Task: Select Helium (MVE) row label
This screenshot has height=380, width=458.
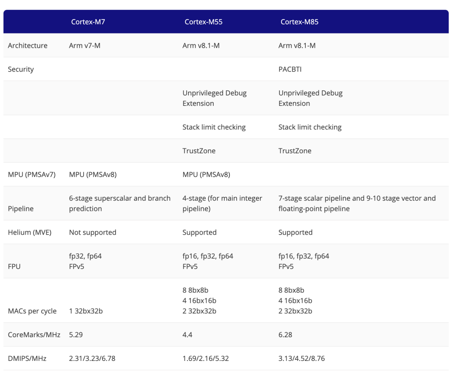Action: click(30, 232)
